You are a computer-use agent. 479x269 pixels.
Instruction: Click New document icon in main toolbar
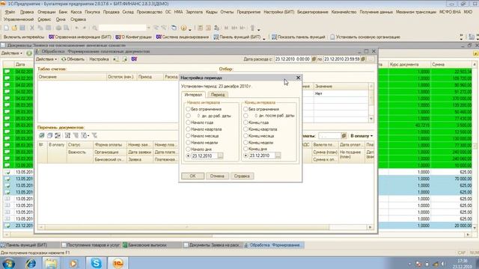[6, 28]
